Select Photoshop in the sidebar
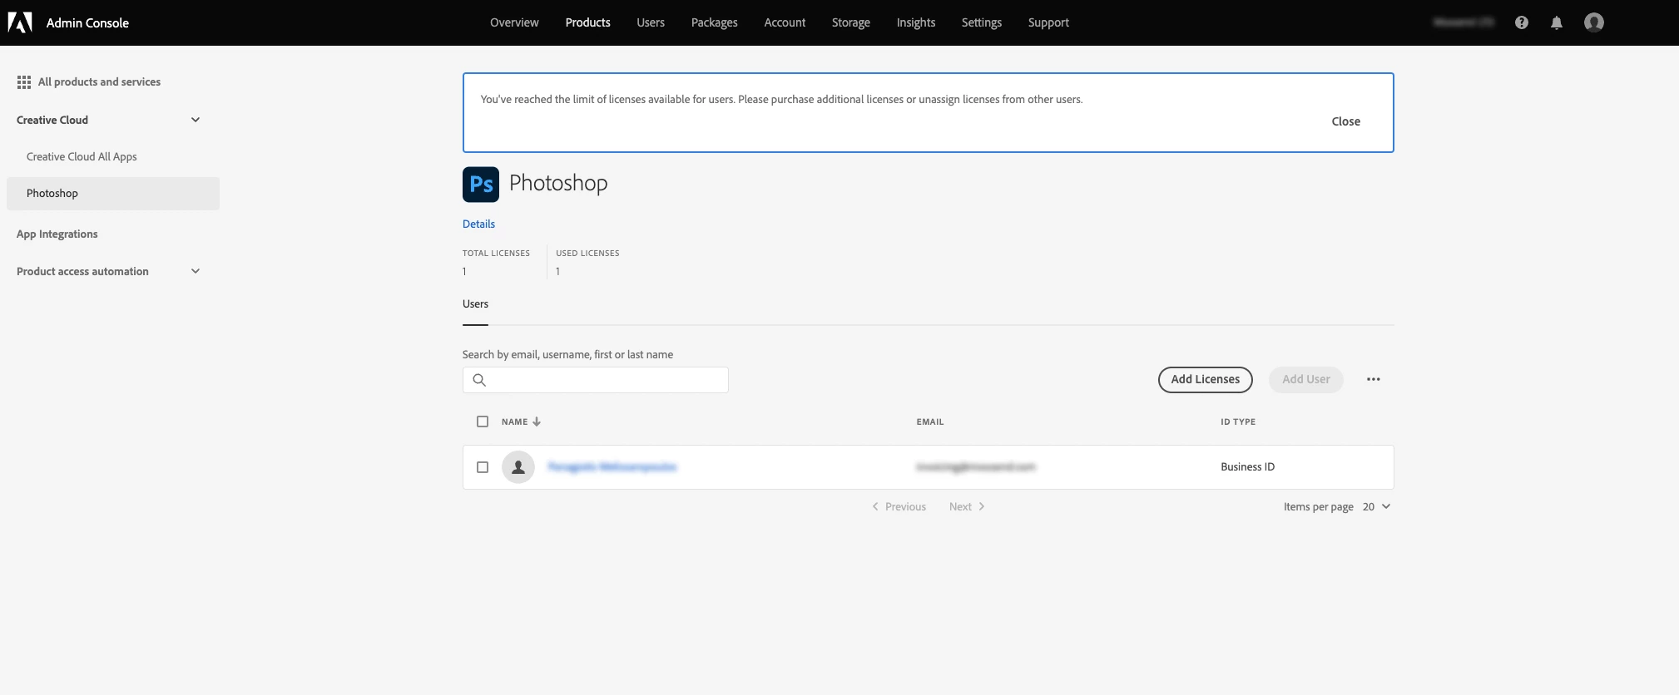Image resolution: width=1679 pixels, height=695 pixels. (113, 194)
